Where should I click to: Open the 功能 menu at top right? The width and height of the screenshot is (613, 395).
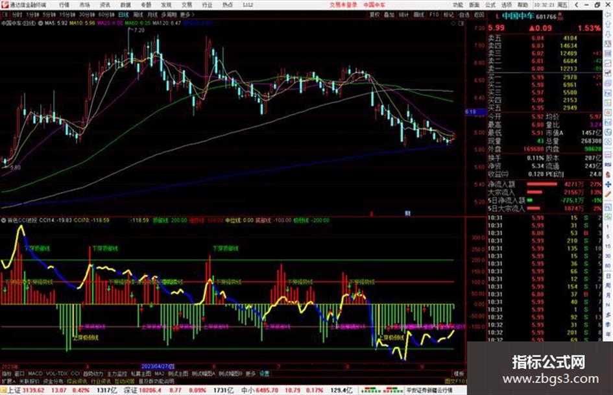tap(458, 5)
